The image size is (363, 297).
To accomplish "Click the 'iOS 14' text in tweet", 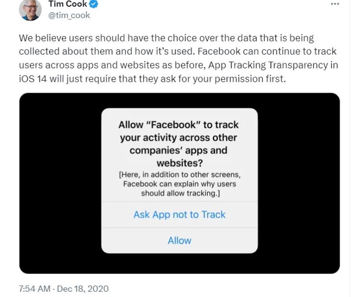I will (33, 79).
